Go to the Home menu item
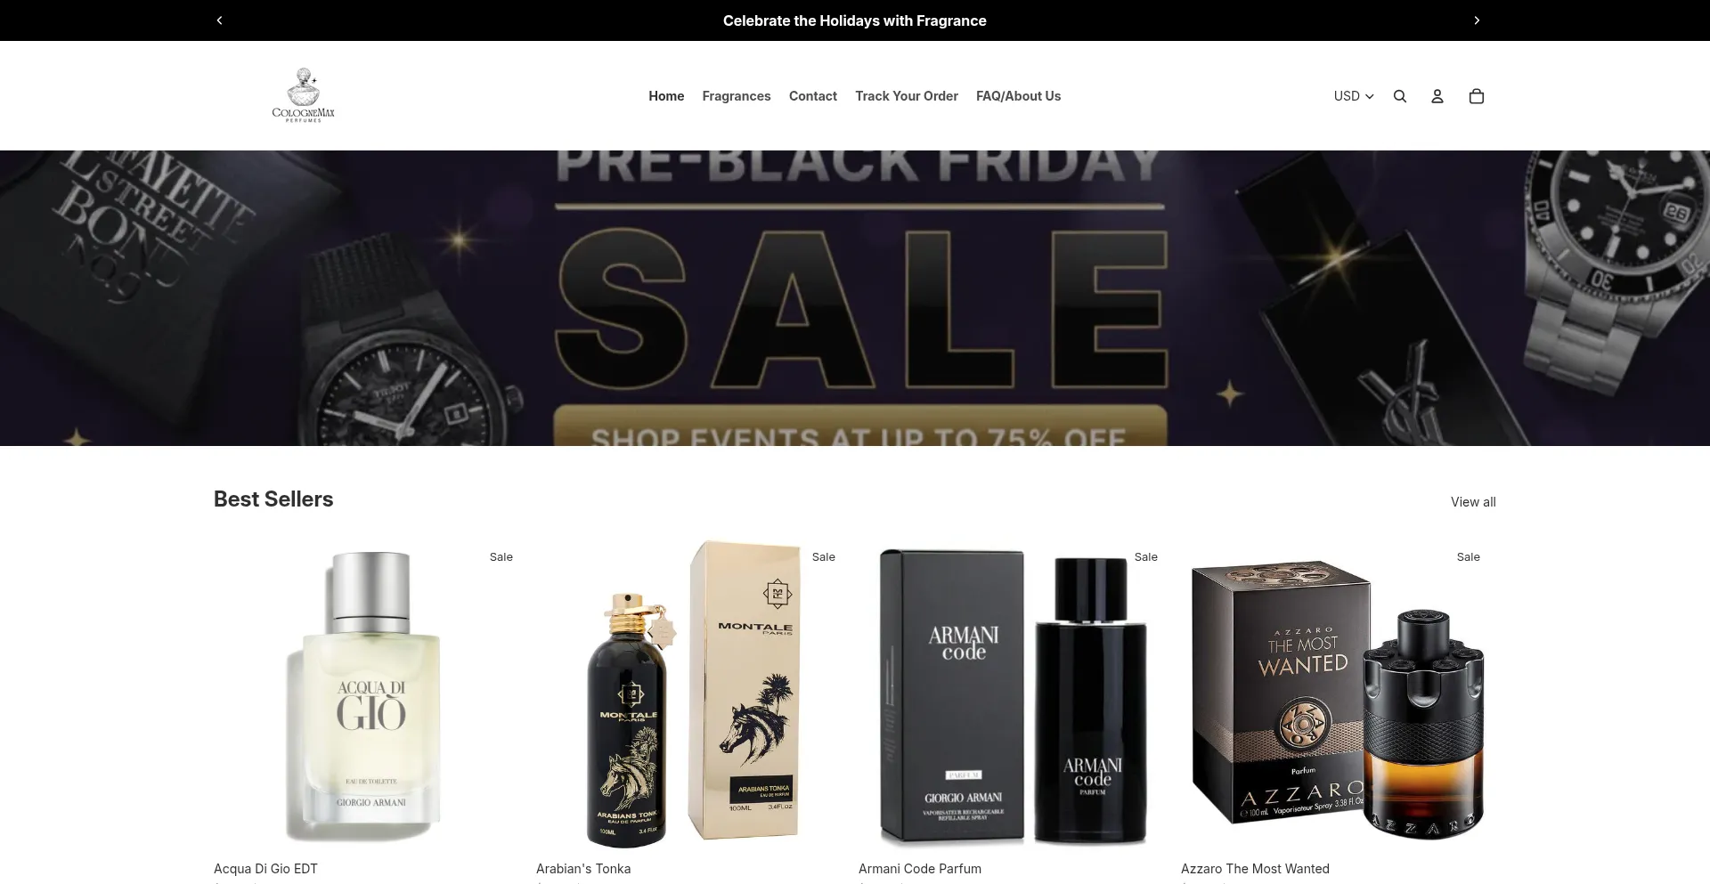The width and height of the screenshot is (1710, 884). pos(666,96)
